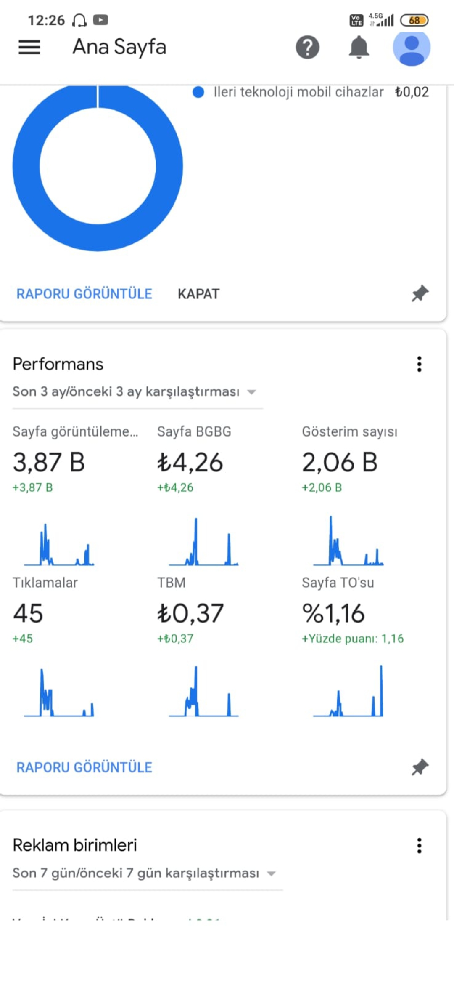Click the blue legend dot for İleri teknoloji

tap(198, 92)
